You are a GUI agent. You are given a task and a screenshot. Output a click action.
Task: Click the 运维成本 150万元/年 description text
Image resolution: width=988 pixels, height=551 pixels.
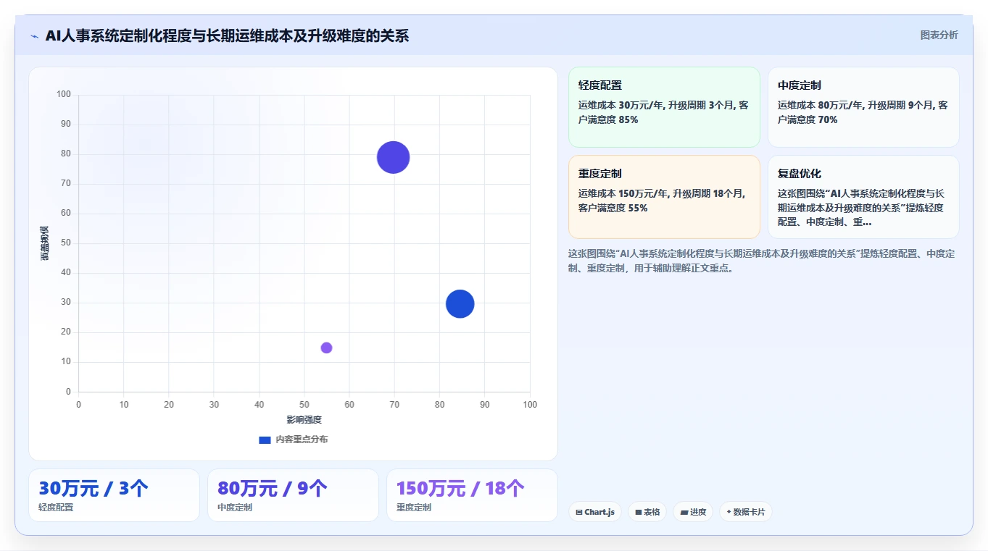click(662, 201)
